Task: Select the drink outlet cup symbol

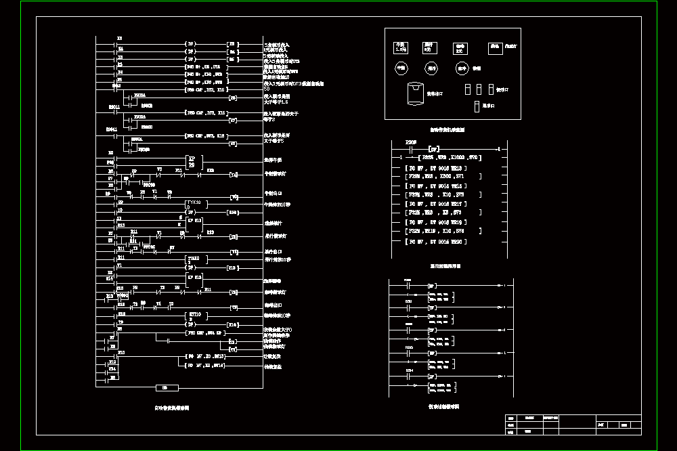Action: [x=416, y=93]
